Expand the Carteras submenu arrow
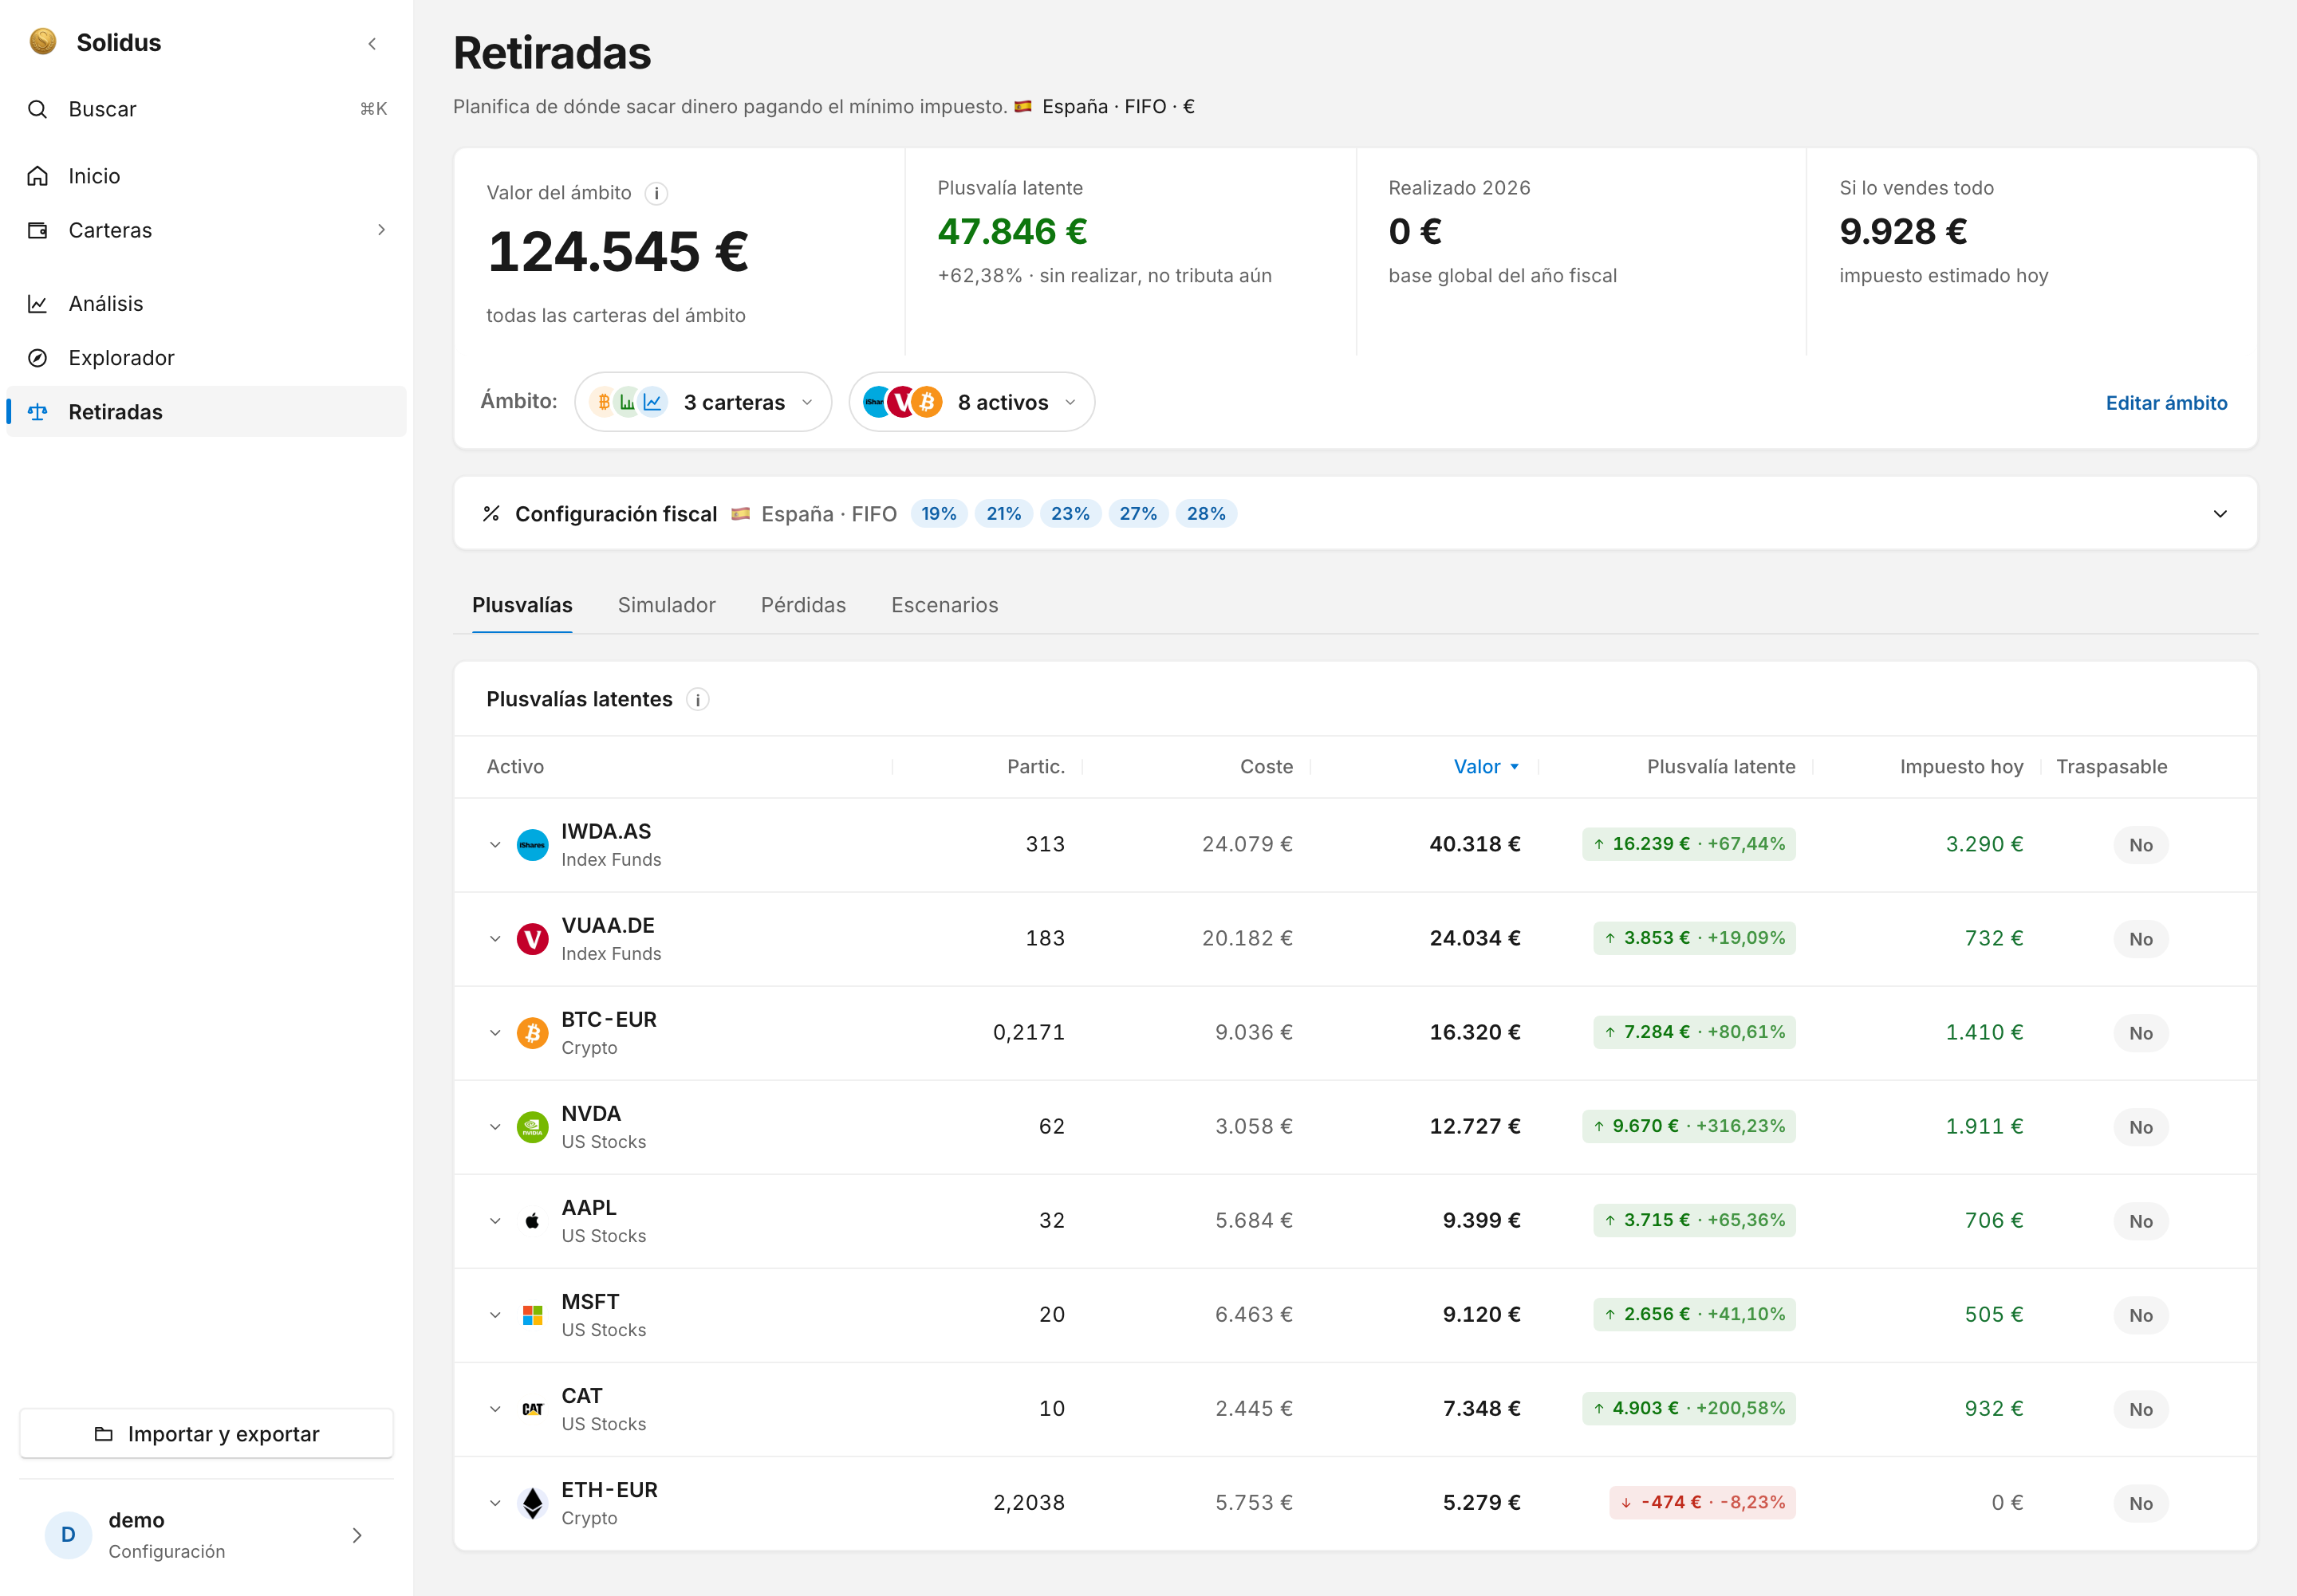The image size is (2297, 1596). tap(381, 230)
